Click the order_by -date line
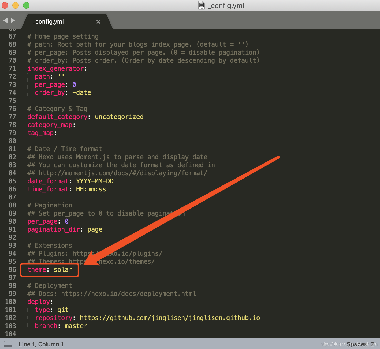The height and width of the screenshot is (349, 380). point(63,93)
